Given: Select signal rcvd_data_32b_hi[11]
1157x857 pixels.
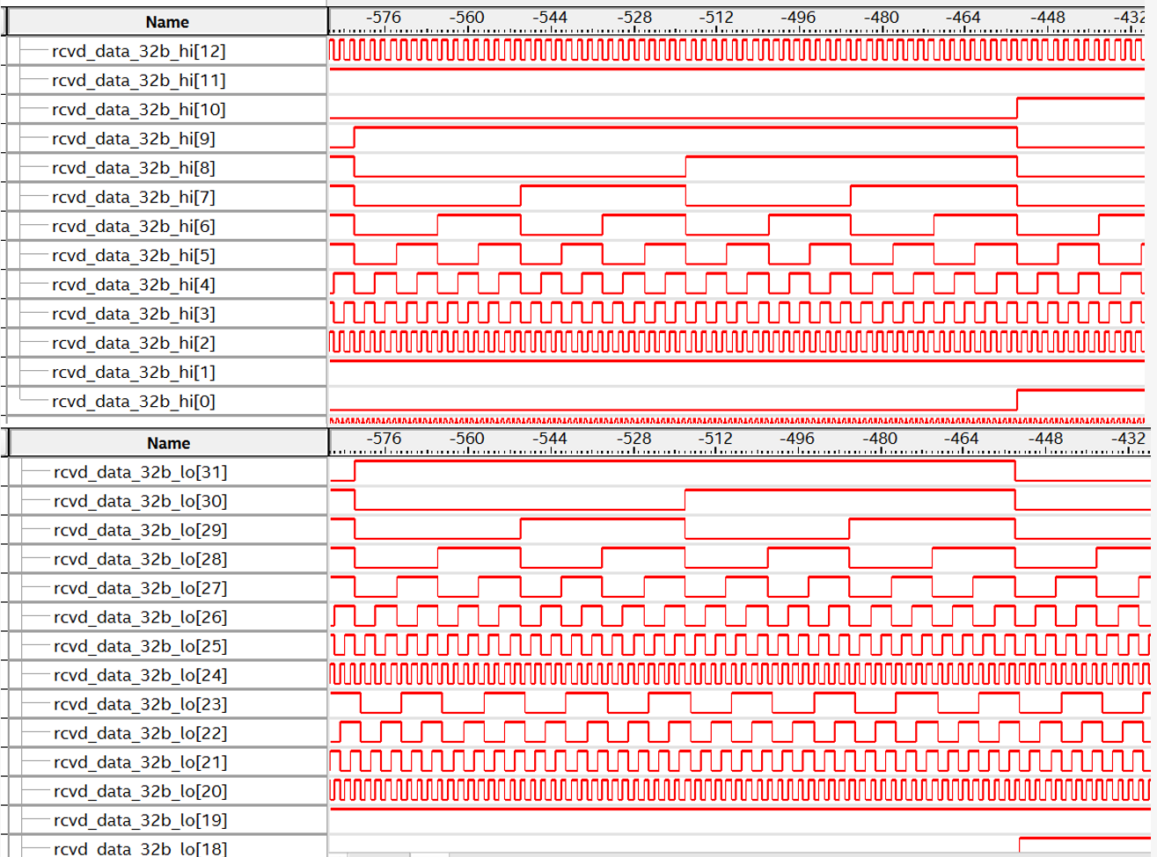Looking at the screenshot, I should pos(138,80).
